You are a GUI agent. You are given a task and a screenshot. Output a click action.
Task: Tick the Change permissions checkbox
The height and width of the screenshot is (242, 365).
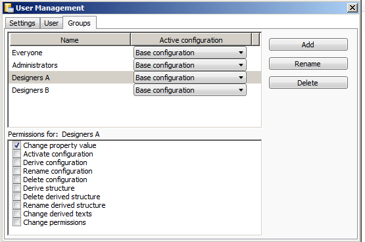click(x=16, y=222)
